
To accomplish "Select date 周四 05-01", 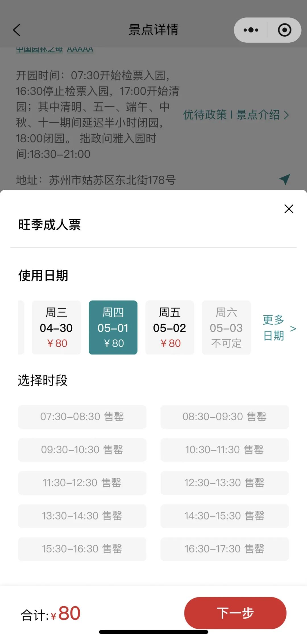I will (x=113, y=327).
